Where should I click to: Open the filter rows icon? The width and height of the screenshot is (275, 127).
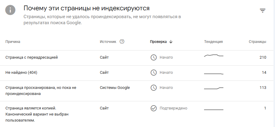tap(262, 11)
